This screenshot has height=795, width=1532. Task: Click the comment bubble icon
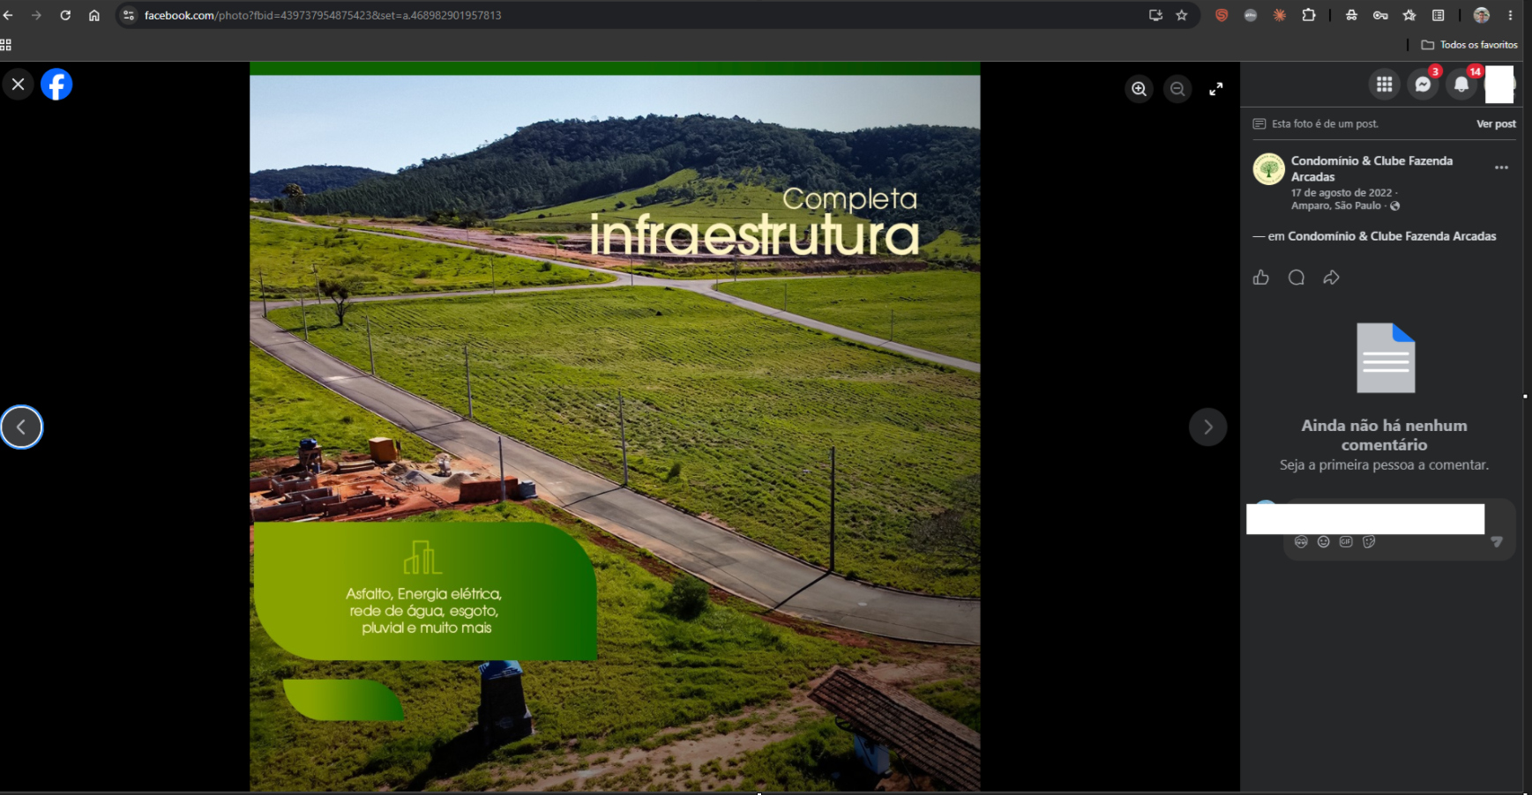click(1297, 278)
